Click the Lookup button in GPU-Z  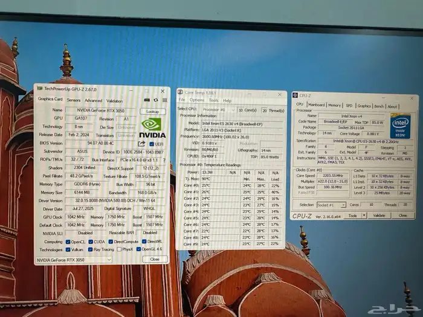coord(153,112)
